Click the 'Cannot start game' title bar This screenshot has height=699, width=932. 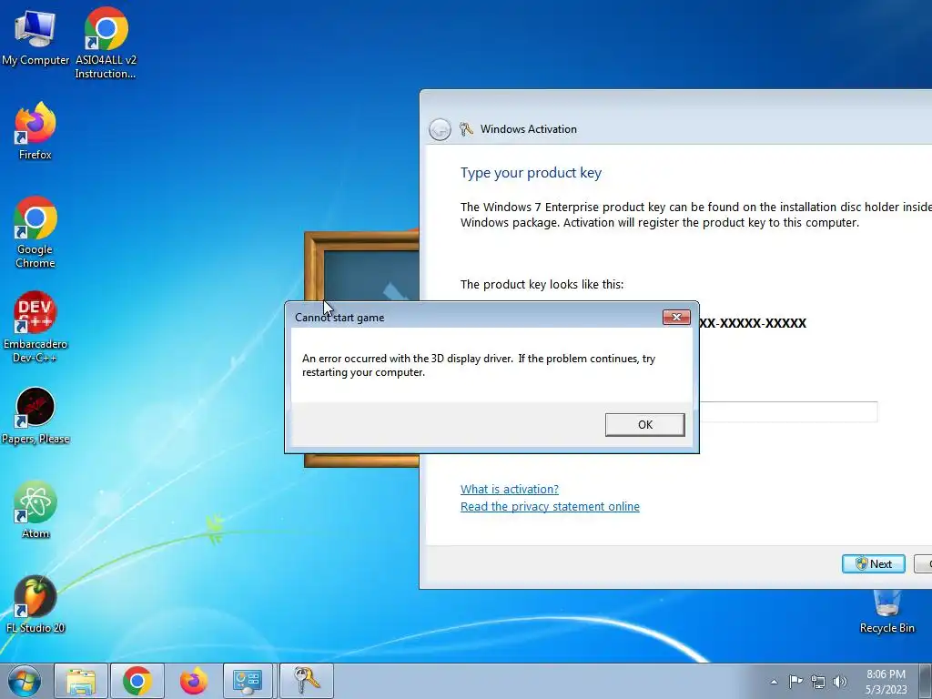[x=475, y=318]
